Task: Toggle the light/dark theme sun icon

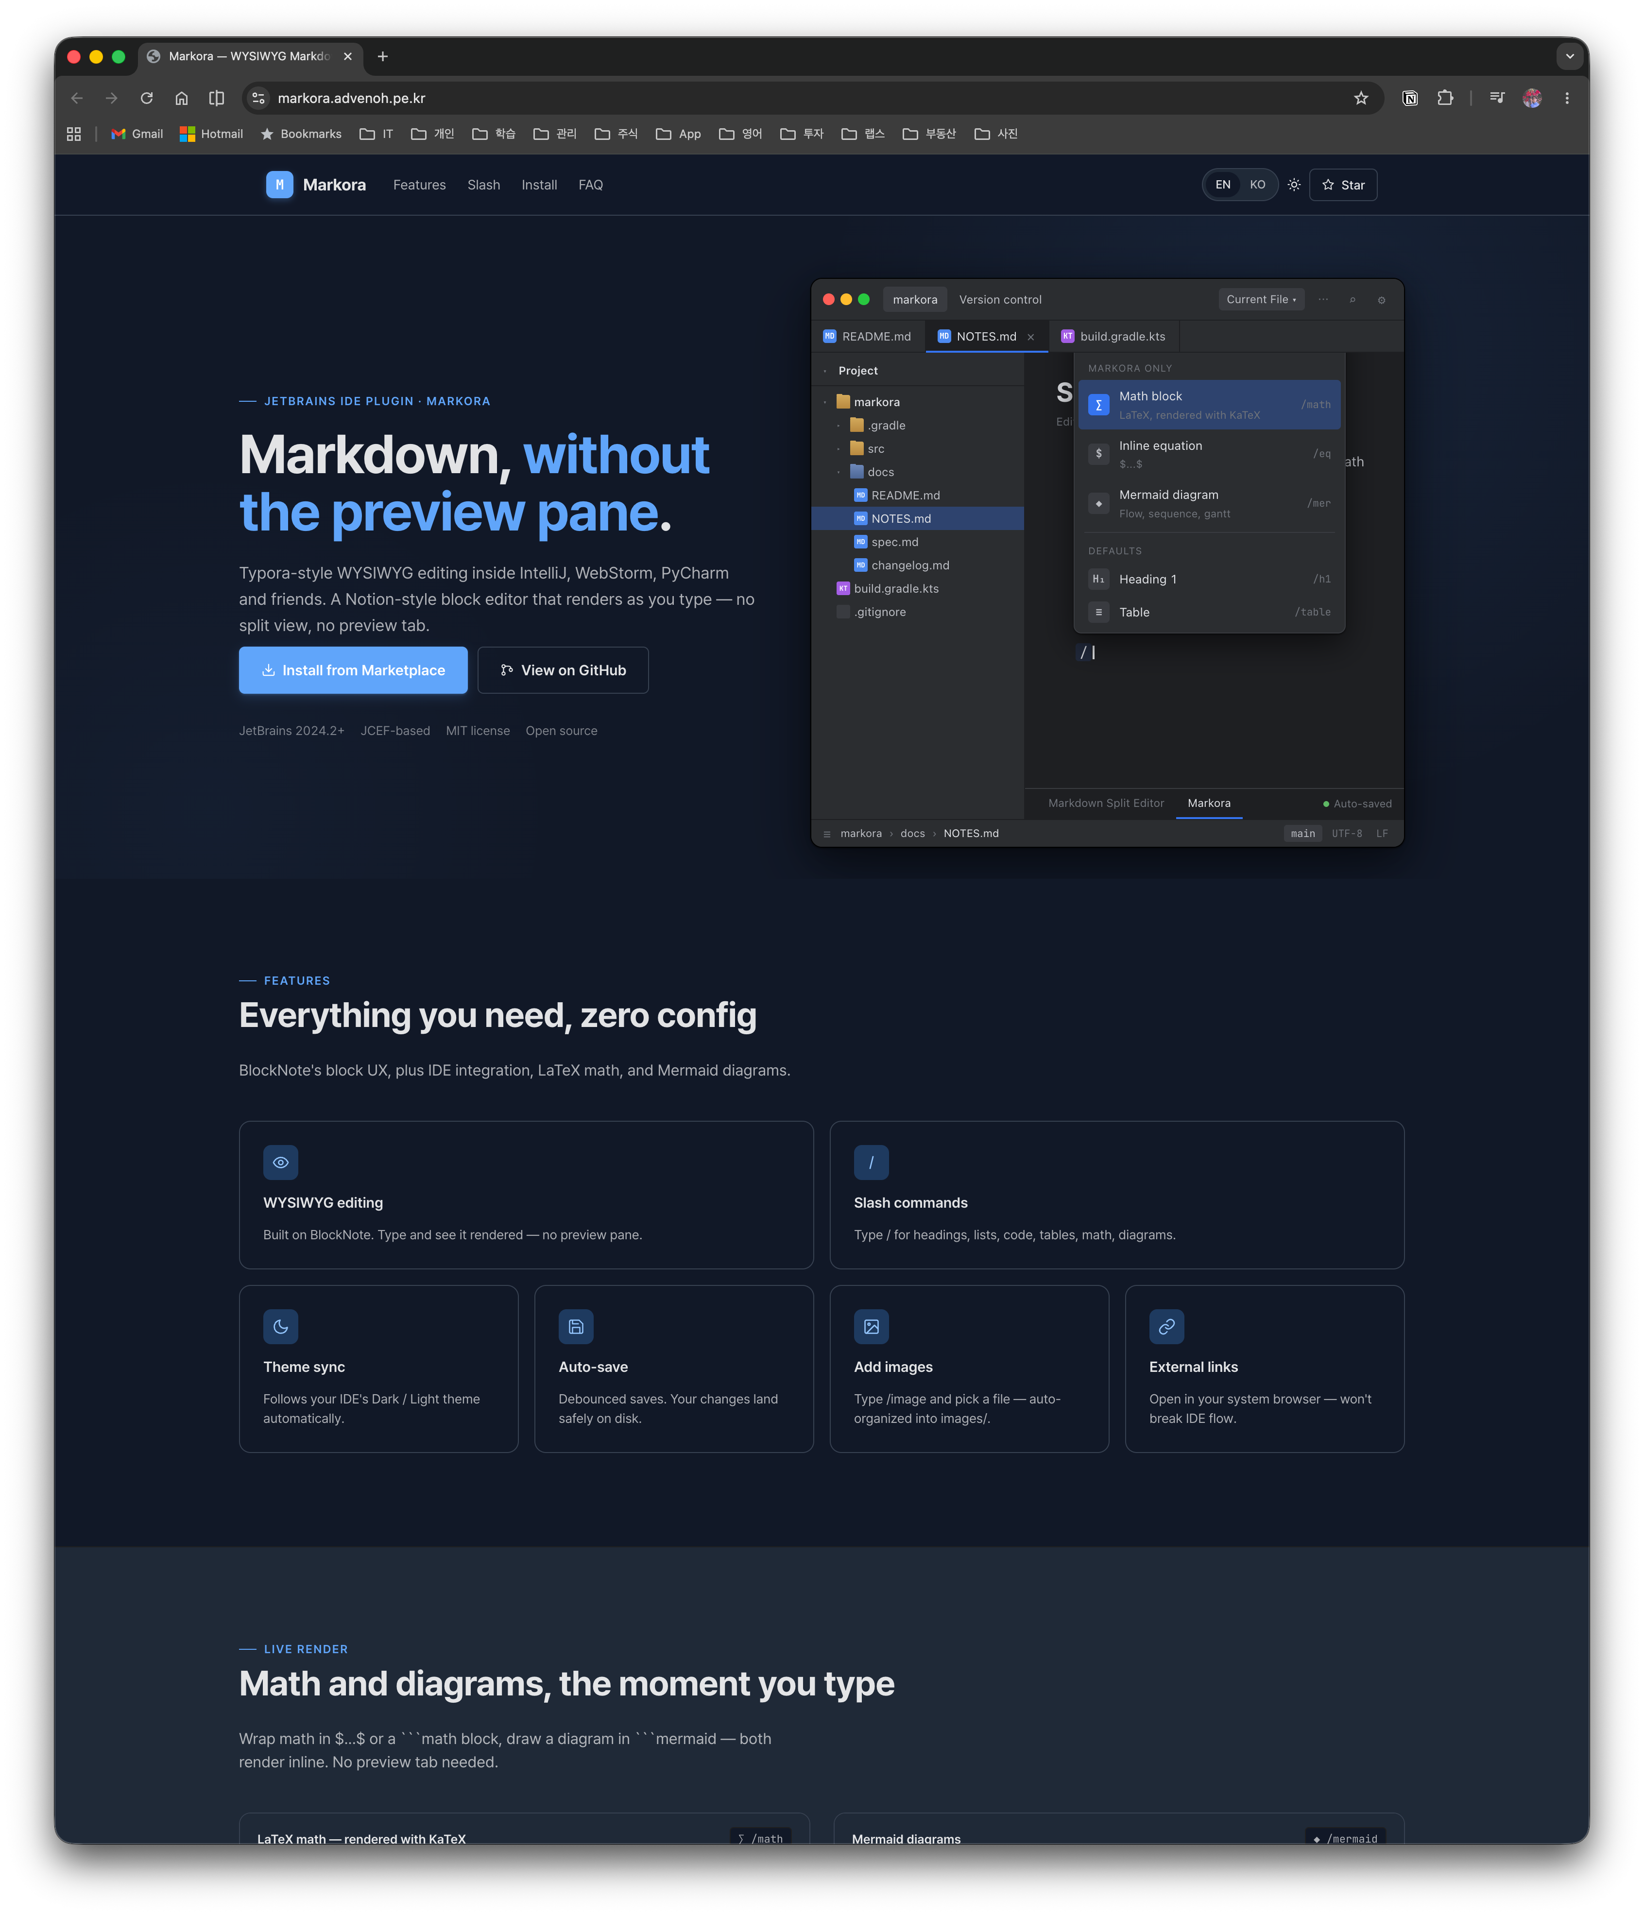Action: 1294,185
